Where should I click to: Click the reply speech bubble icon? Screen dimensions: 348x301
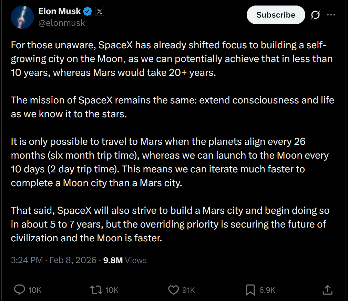(19, 290)
